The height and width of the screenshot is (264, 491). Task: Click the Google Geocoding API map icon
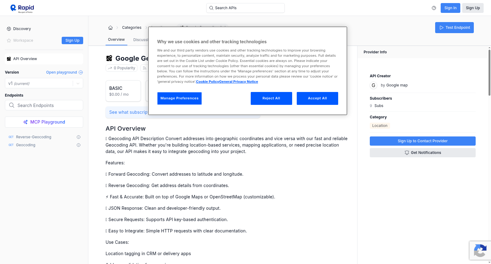click(x=109, y=58)
